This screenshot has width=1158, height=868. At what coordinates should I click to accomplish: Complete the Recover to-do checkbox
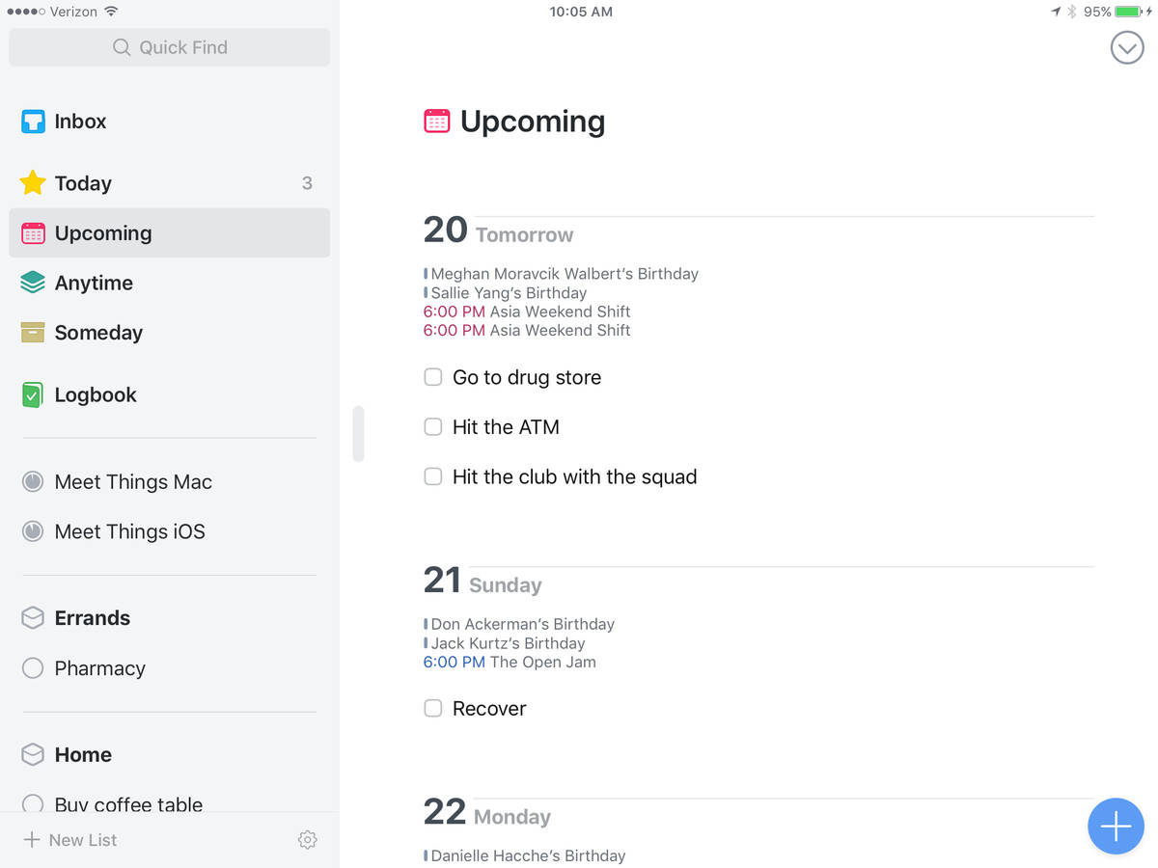click(x=433, y=708)
